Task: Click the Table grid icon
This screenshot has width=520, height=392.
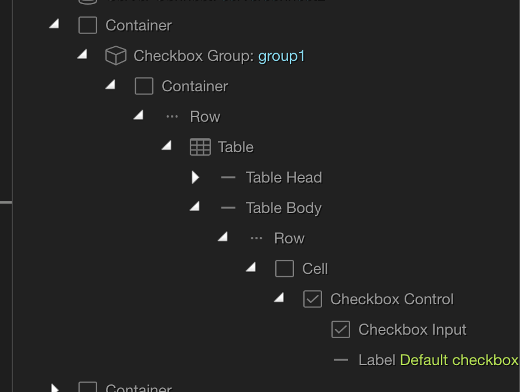Action: 200,147
